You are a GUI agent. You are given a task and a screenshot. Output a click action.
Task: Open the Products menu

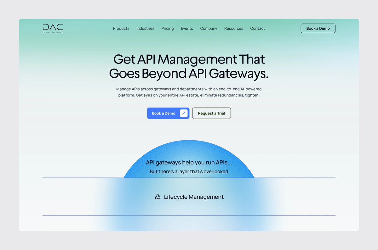point(121,28)
